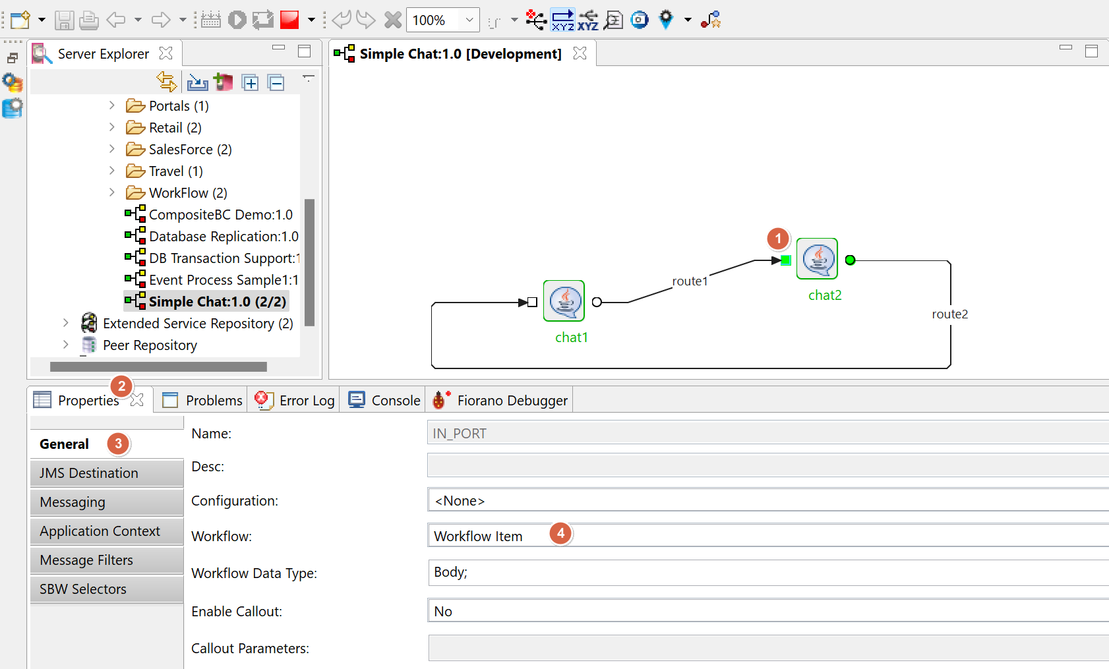Open the dropdown arrow beside the New icon

[x=42, y=20]
